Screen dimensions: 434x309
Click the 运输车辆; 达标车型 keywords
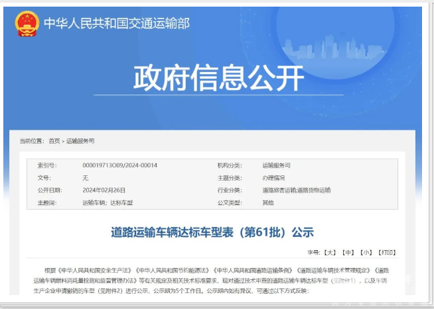coord(107,202)
